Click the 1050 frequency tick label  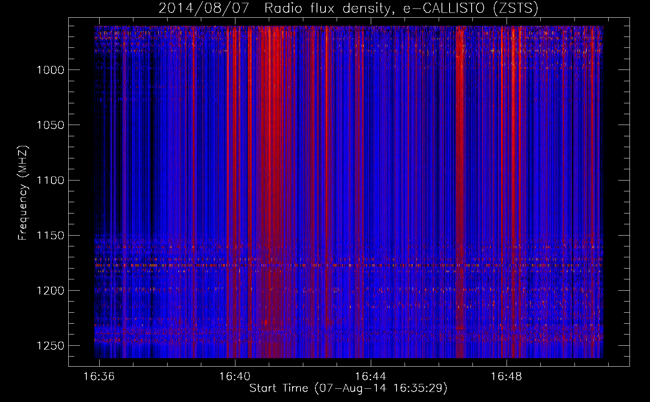pyautogui.click(x=50, y=125)
